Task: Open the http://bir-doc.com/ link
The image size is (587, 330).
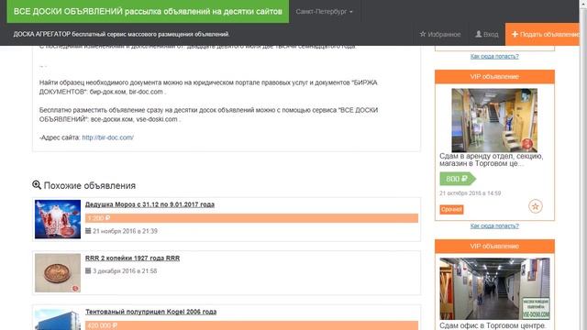Action: [108, 137]
